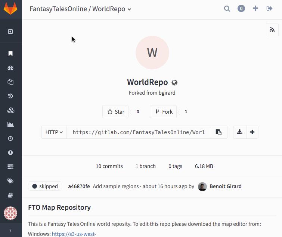Click the WorldRepo project title
282x237 pixels.
[148, 82]
